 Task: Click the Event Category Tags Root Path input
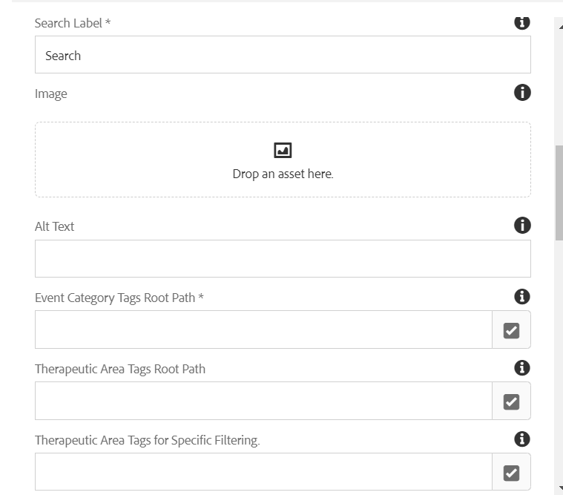263,330
